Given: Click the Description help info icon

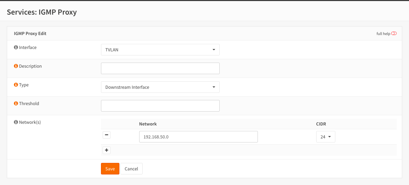Looking at the screenshot, I should pyautogui.click(x=16, y=66).
